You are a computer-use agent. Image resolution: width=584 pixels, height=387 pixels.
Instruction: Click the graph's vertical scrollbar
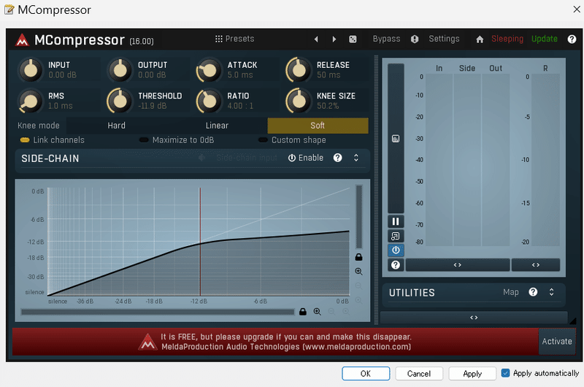(x=359, y=217)
